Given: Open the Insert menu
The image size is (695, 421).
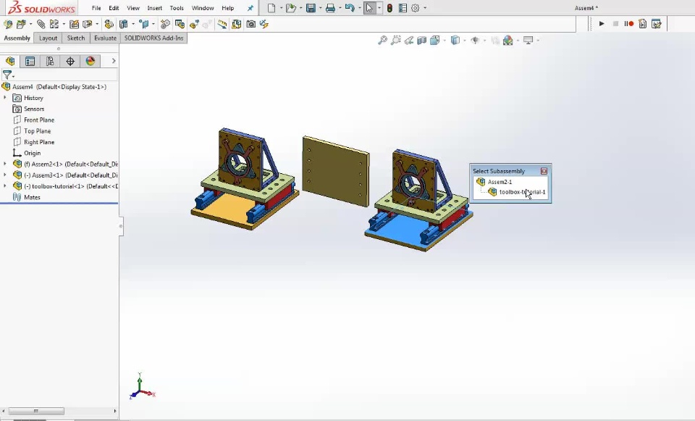Looking at the screenshot, I should click(155, 8).
